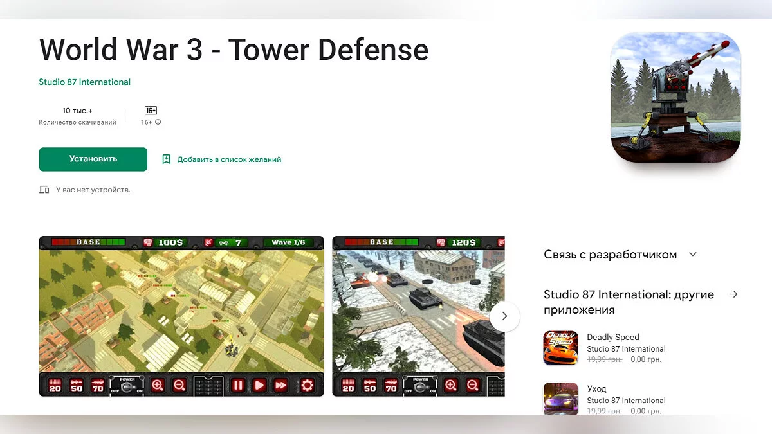Open Studio 87 International developer link

click(x=84, y=82)
